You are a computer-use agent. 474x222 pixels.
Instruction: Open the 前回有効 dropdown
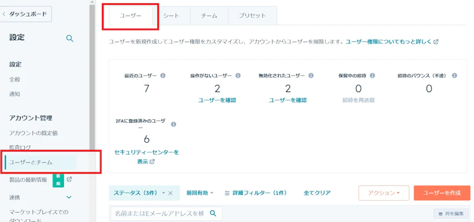(x=200, y=193)
